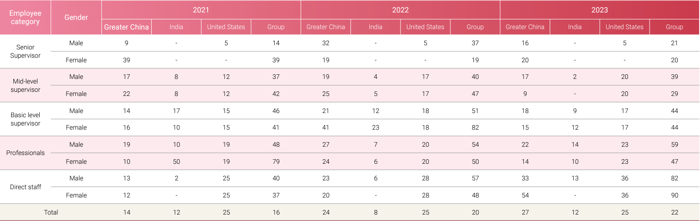Click the 2021 year header
This screenshot has height=221, width=700.
(x=201, y=10)
